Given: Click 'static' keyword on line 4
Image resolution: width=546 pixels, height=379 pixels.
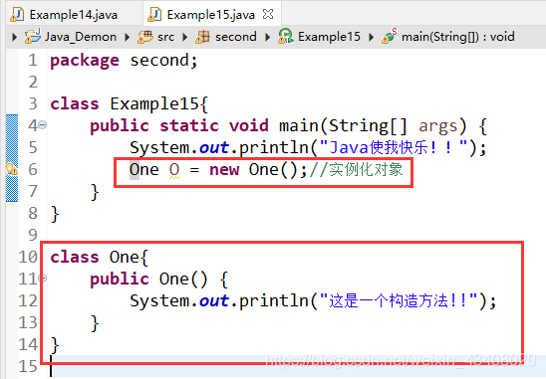Looking at the screenshot, I should 189,125.
